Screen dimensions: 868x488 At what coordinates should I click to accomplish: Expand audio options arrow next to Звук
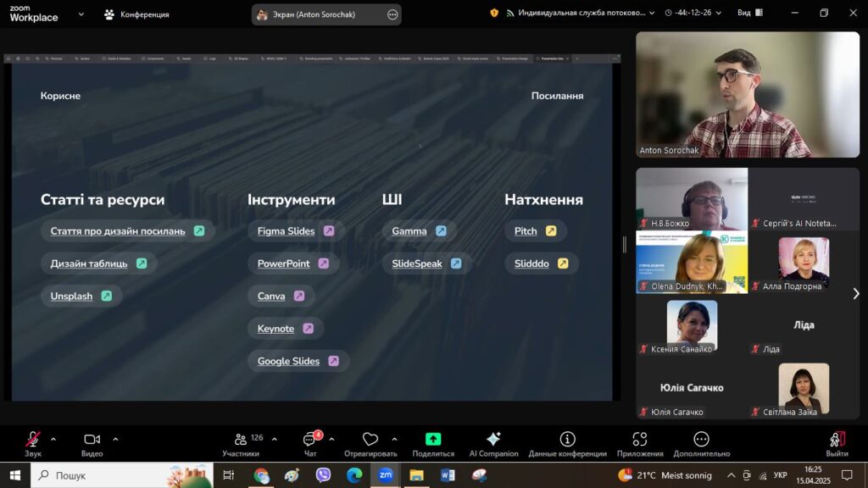53,439
